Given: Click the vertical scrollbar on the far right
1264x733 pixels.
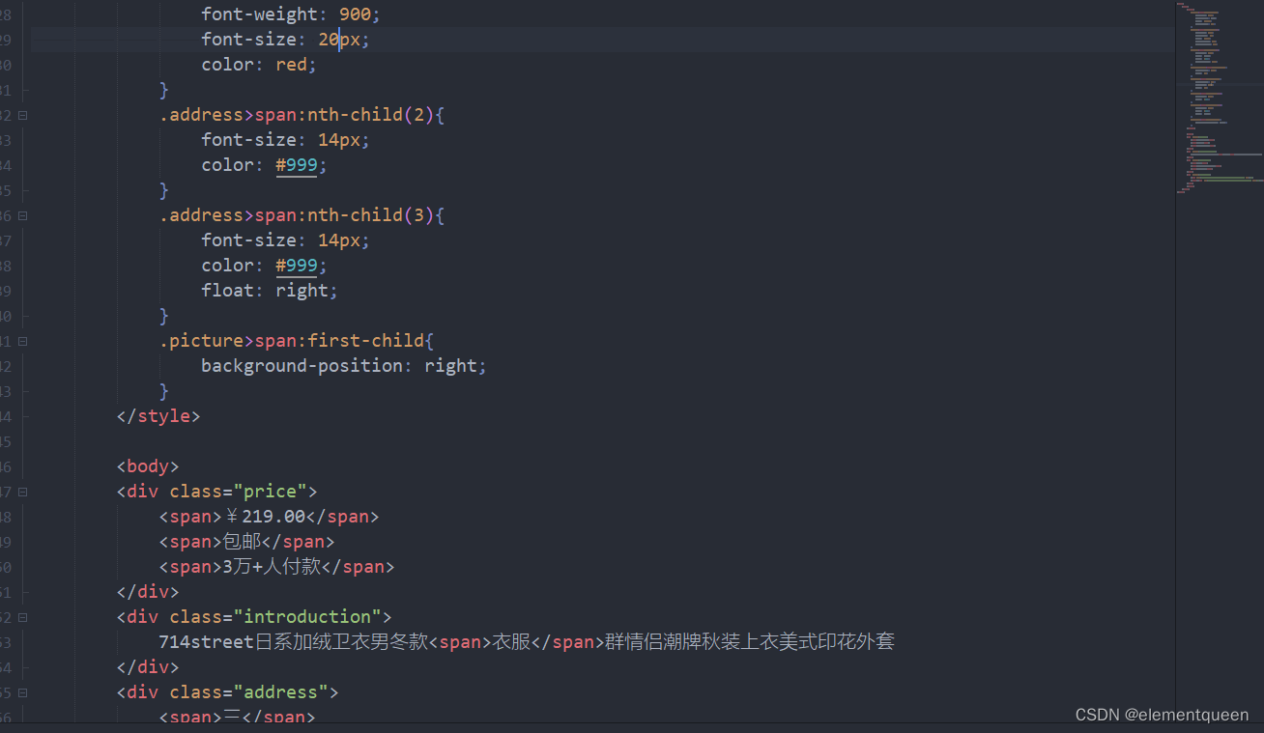Looking at the screenshot, I should (1258, 97).
